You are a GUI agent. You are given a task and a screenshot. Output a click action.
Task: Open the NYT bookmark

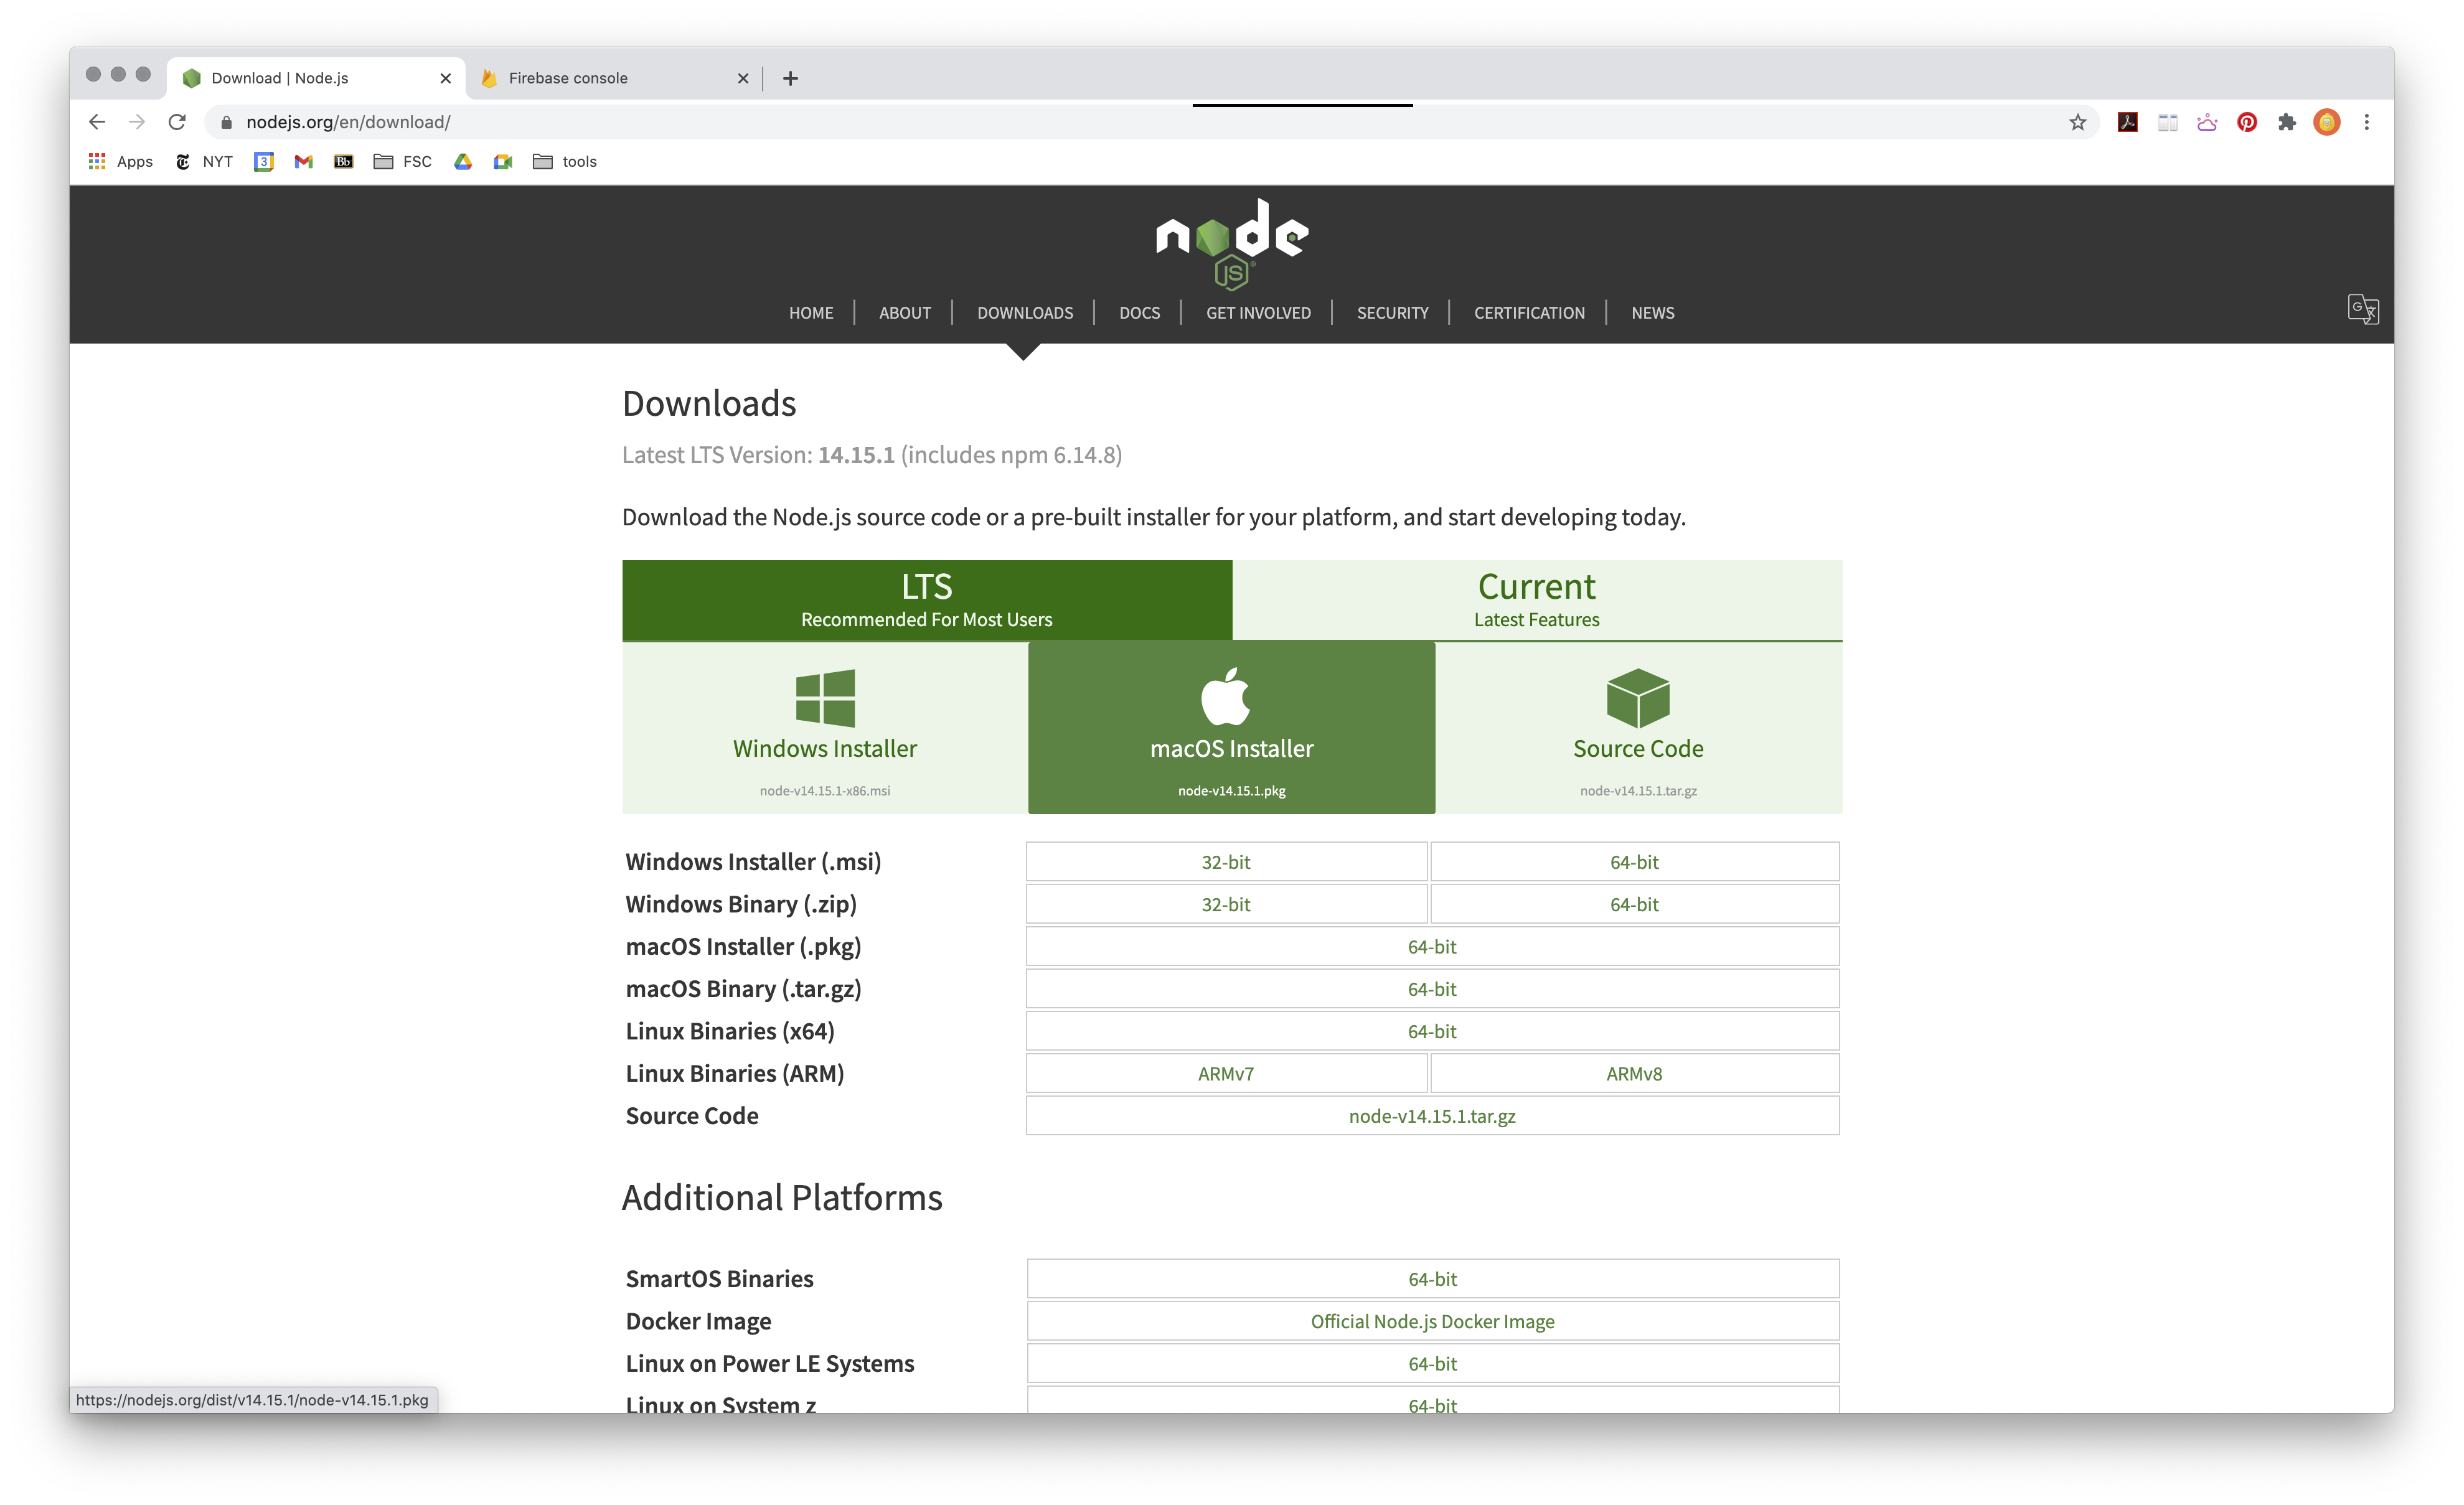click(204, 161)
